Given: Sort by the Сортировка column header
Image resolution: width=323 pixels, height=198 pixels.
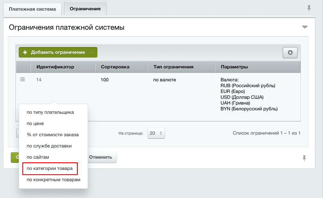Looking at the screenshot, I should point(115,67).
